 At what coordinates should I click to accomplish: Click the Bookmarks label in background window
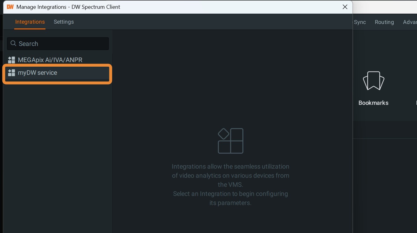373,103
